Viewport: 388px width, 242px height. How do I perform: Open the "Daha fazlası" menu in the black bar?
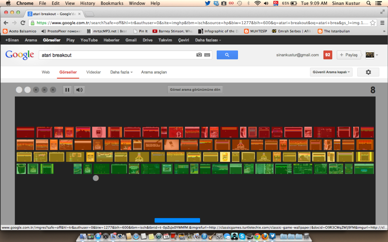tap(207, 40)
